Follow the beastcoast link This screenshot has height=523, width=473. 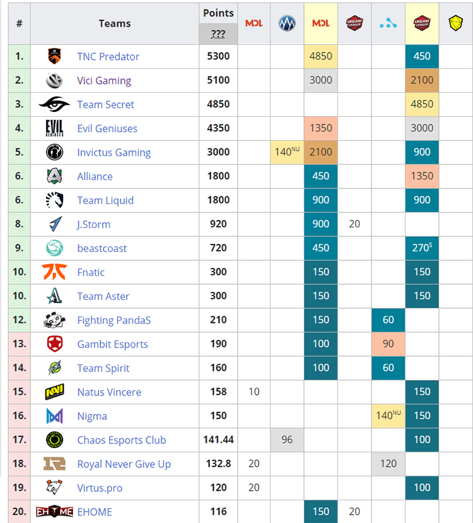pos(102,248)
